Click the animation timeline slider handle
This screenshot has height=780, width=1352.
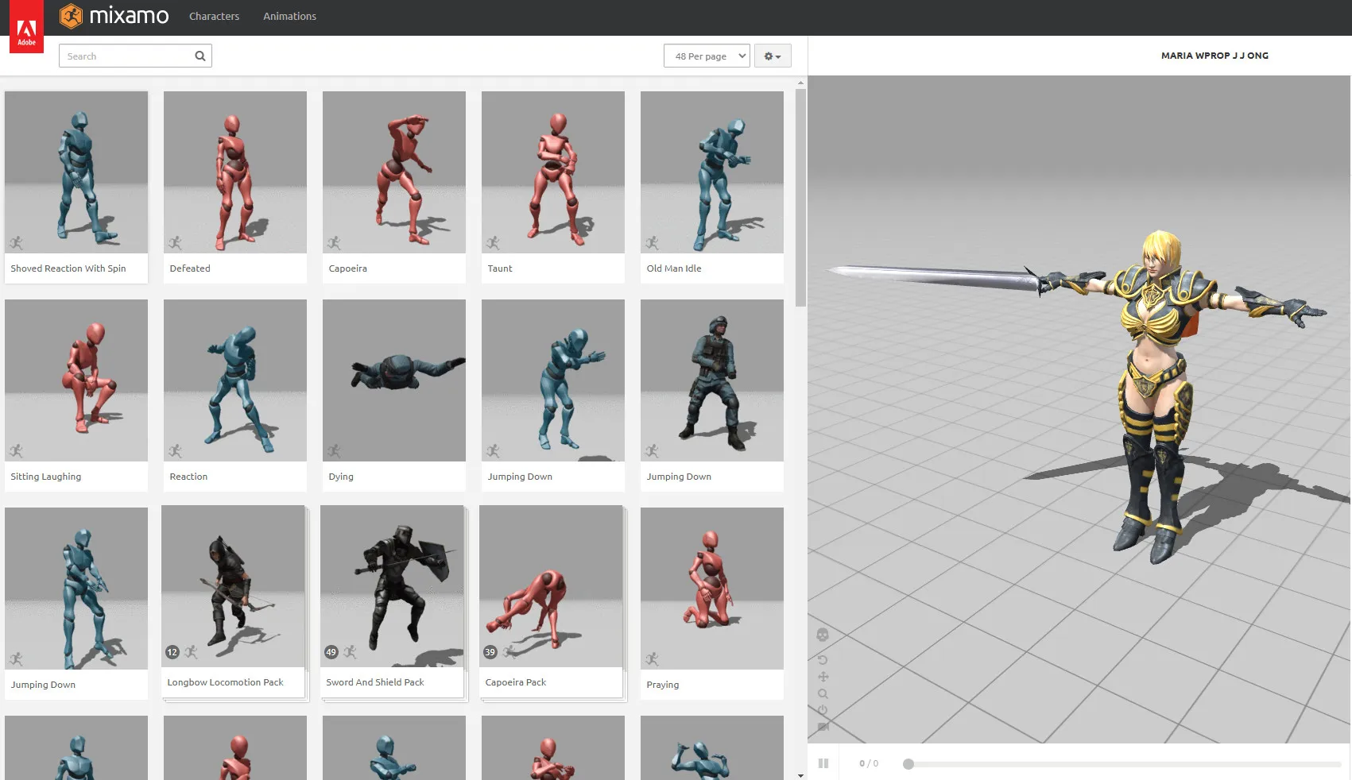tap(908, 764)
